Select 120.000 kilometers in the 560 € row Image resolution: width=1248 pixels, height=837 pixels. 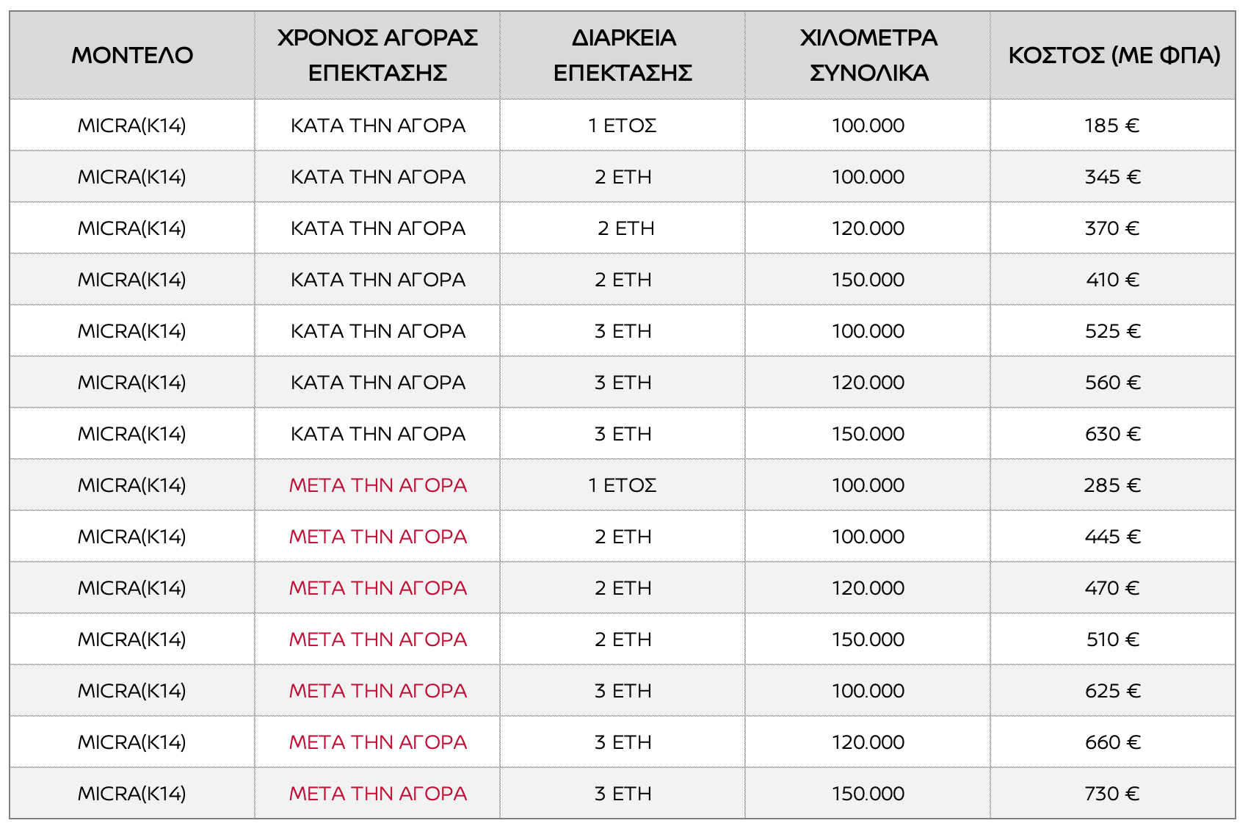(x=868, y=383)
